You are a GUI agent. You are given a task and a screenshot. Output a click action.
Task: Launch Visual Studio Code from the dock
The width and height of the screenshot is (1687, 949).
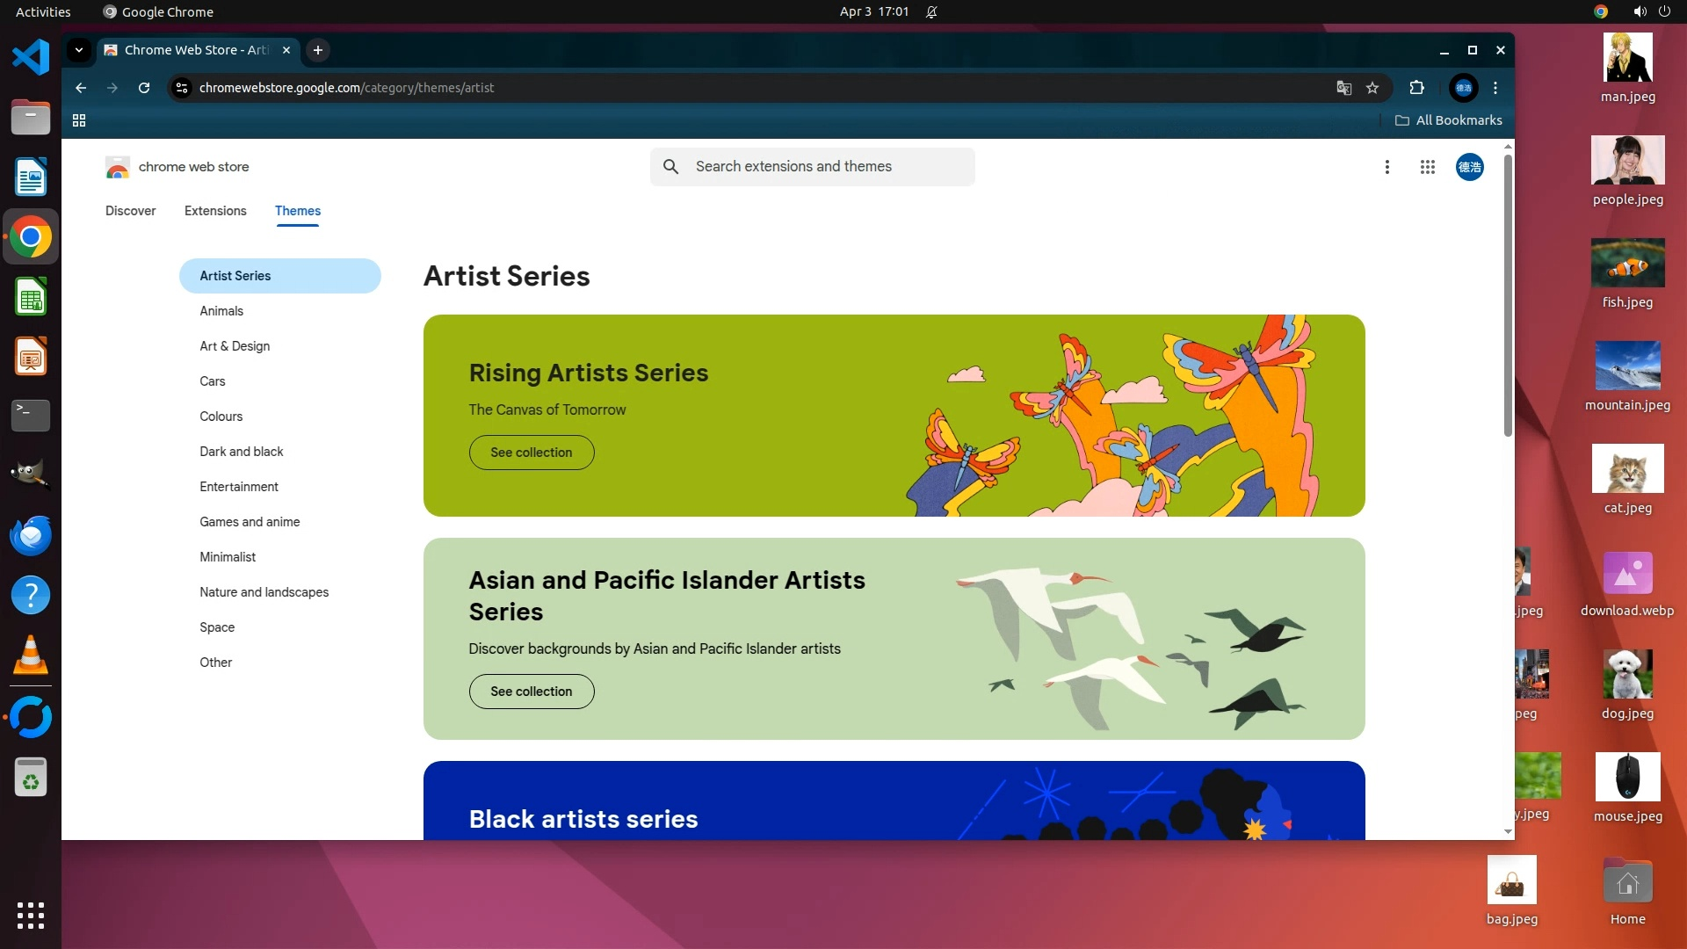tap(31, 57)
